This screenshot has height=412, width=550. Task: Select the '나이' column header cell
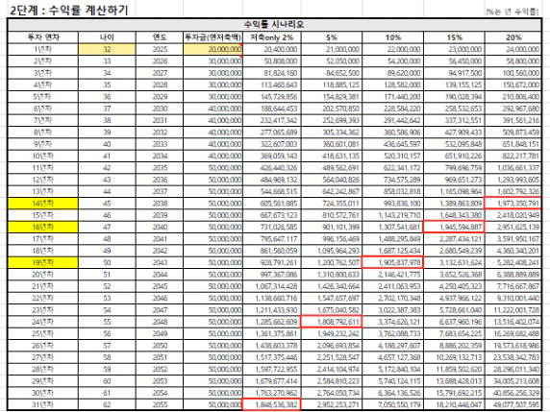tap(107, 37)
